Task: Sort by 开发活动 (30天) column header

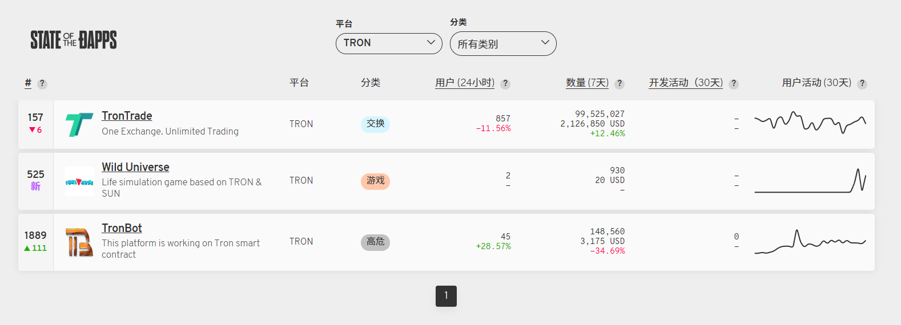Action: click(x=686, y=83)
